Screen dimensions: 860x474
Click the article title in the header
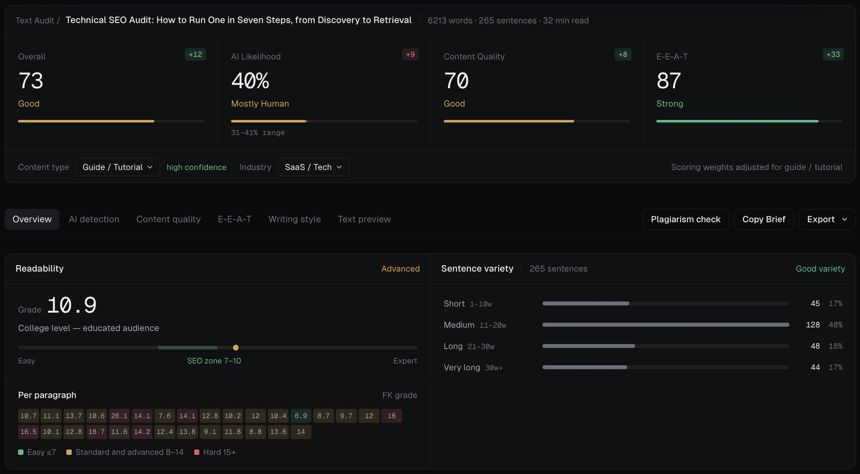pos(238,20)
